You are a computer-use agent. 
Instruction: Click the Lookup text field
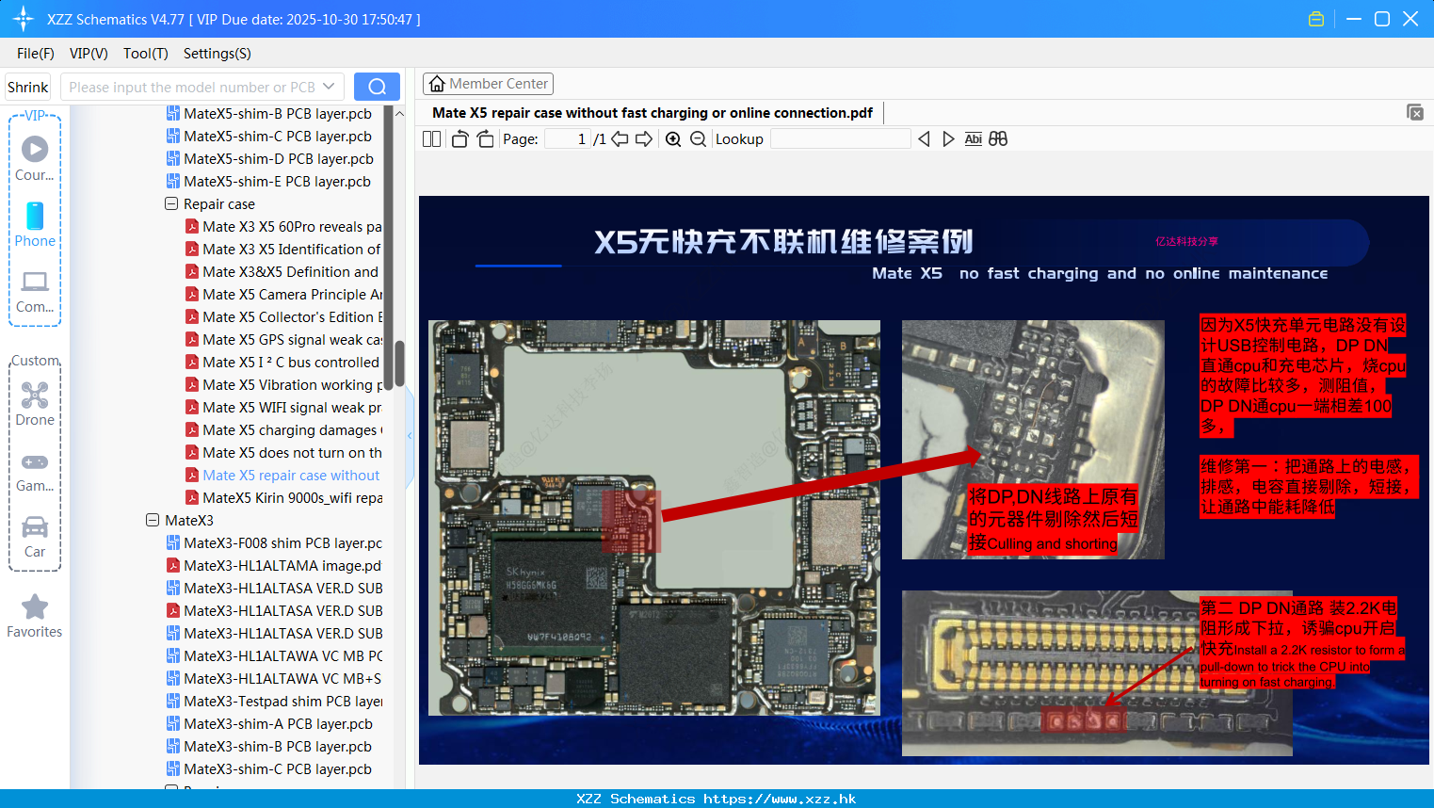[x=840, y=138]
